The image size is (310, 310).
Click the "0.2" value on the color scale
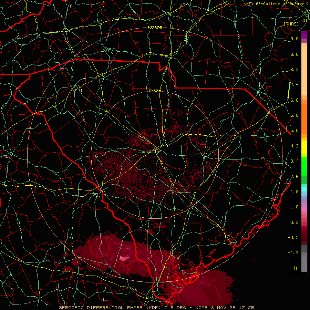point(294,222)
